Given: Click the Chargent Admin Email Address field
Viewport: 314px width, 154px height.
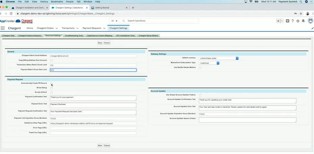Looking at the screenshot, I should pos(93,56).
